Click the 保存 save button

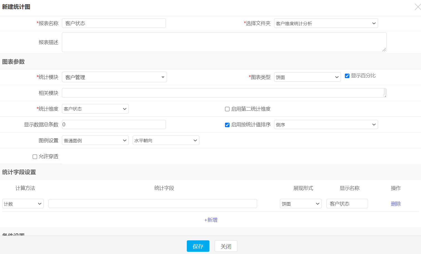198,246
